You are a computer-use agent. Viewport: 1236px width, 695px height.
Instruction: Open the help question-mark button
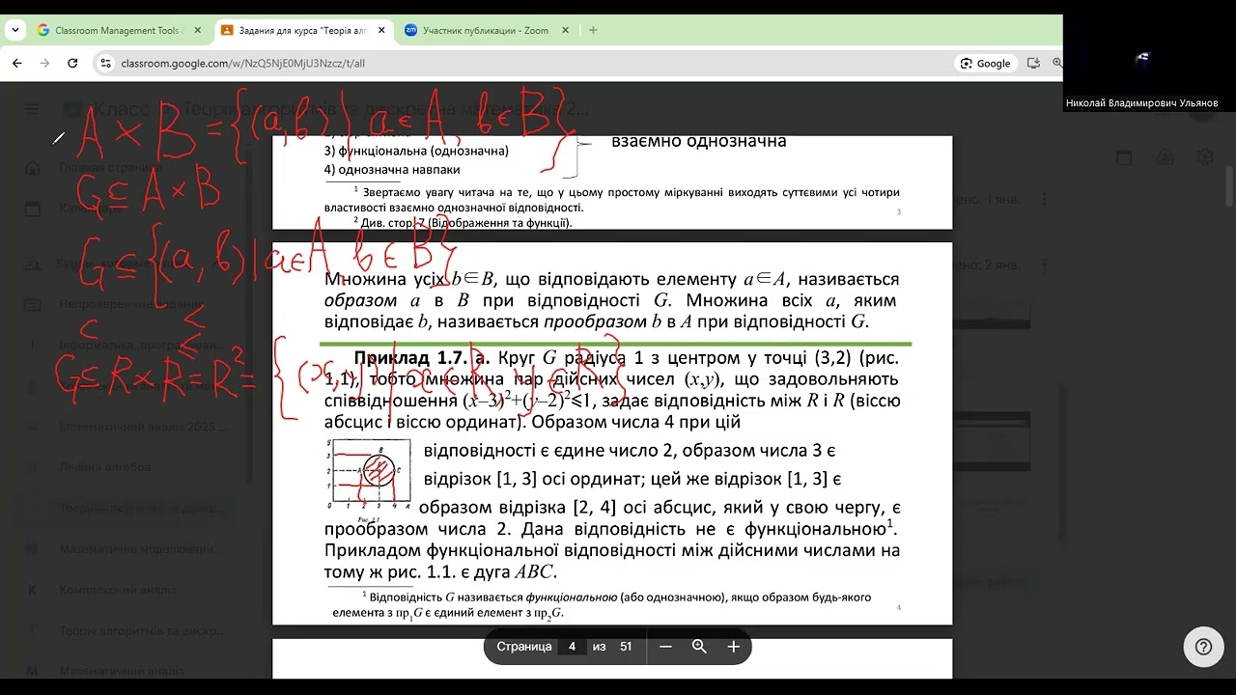click(1203, 647)
